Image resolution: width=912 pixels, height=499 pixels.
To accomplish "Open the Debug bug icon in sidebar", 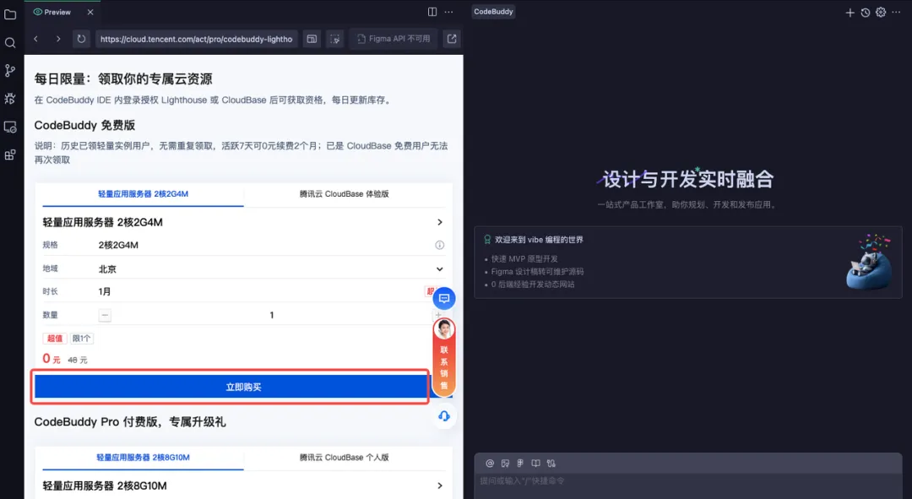I will coord(10,98).
